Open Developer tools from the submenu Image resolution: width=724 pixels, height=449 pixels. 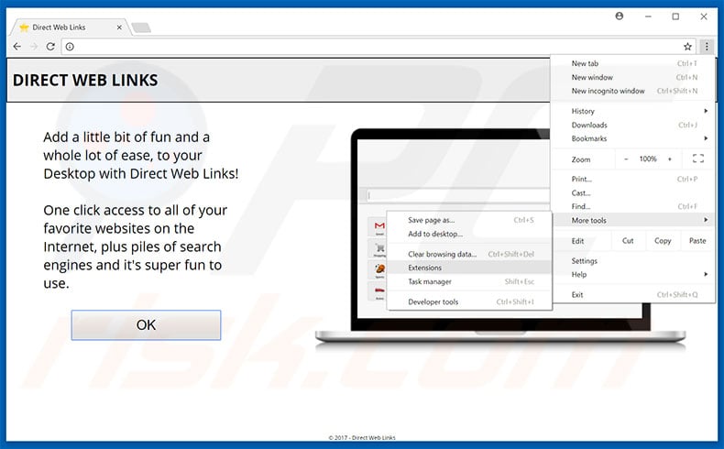[x=469, y=301]
